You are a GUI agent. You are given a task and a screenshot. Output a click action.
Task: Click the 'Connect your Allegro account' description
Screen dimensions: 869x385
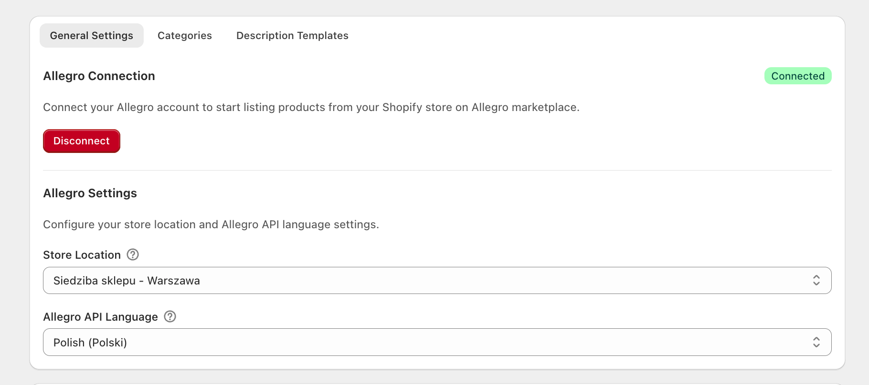tap(311, 108)
